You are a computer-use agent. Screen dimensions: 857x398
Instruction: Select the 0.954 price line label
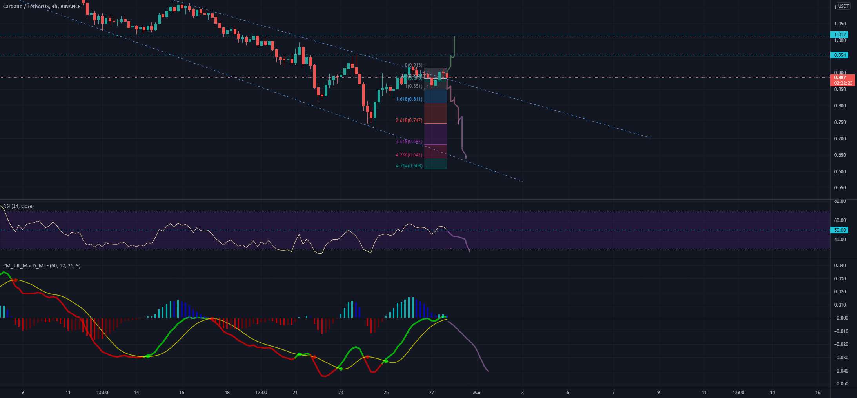point(839,55)
